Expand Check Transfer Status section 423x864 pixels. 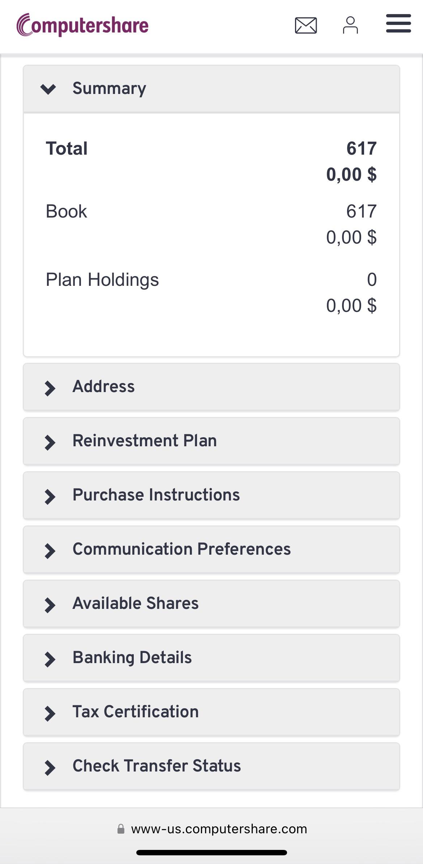(x=211, y=766)
